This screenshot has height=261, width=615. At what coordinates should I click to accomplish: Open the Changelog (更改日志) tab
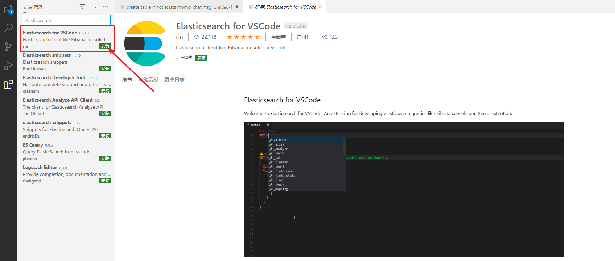point(174,80)
